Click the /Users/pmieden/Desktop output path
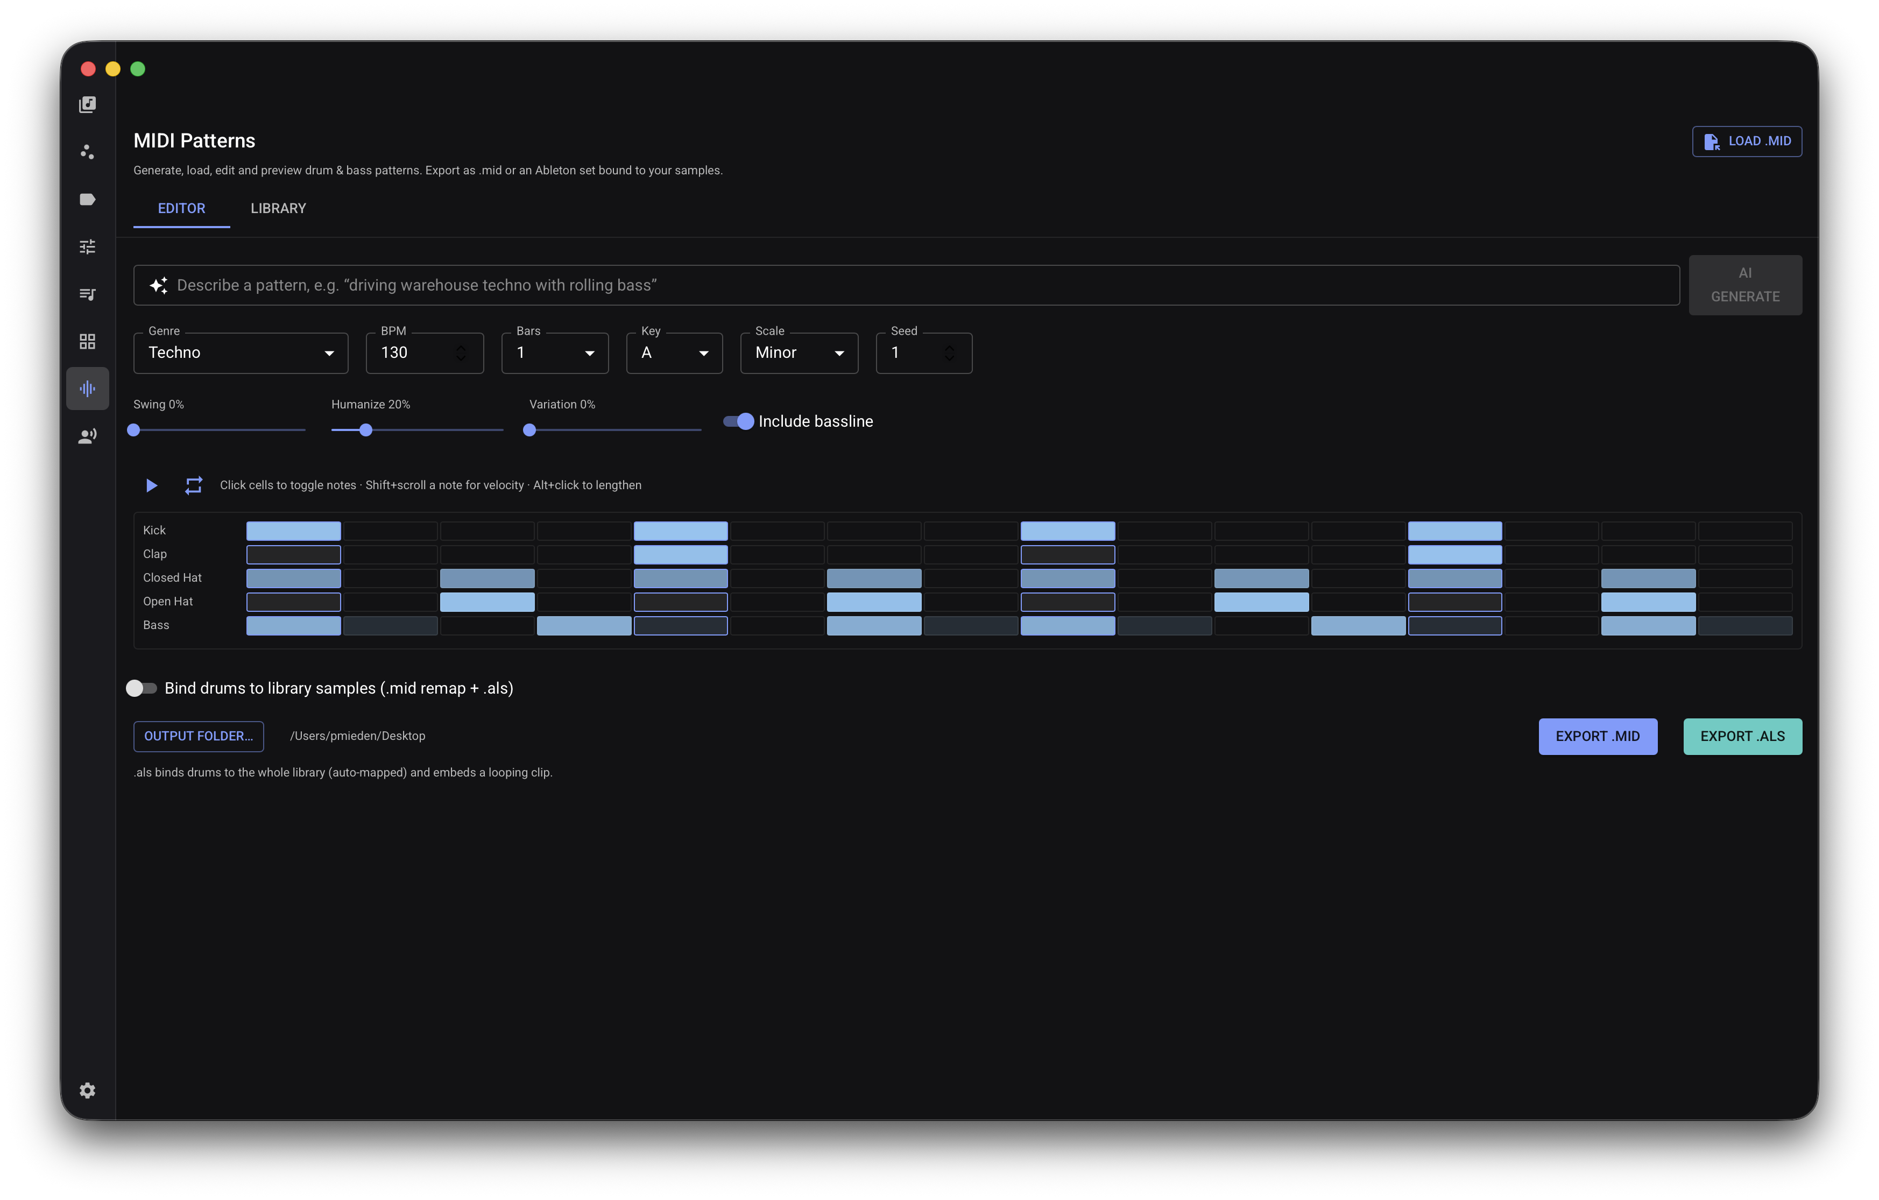The image size is (1879, 1200). click(x=357, y=737)
